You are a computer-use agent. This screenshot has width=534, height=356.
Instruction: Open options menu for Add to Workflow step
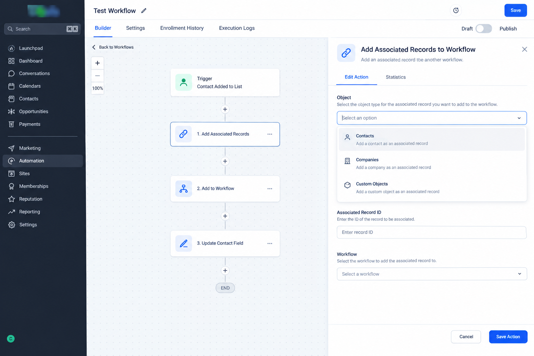[x=270, y=189]
